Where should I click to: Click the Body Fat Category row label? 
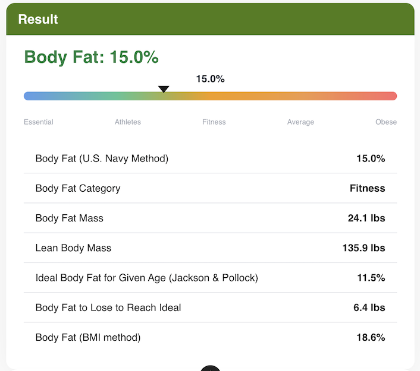78,188
